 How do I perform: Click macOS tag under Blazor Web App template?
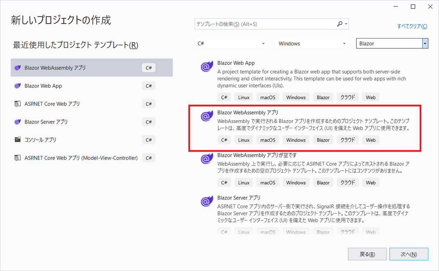point(268,97)
